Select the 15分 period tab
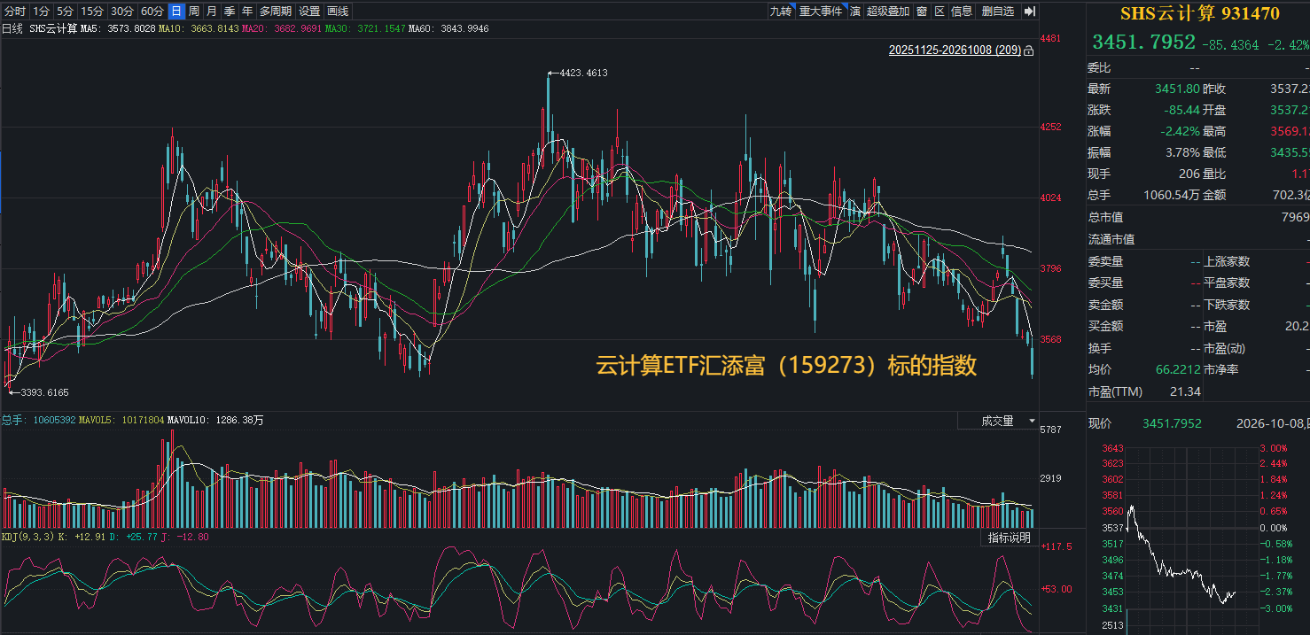This screenshot has width=1310, height=635. [x=91, y=12]
